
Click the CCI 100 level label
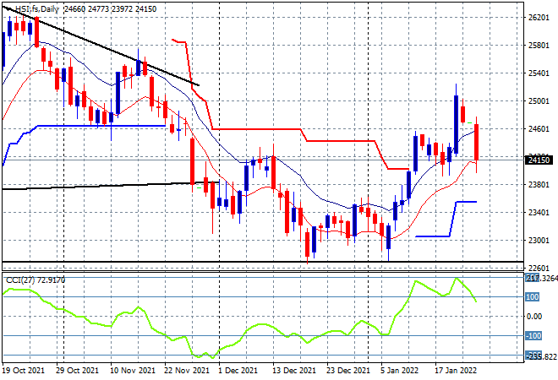pos(532,296)
